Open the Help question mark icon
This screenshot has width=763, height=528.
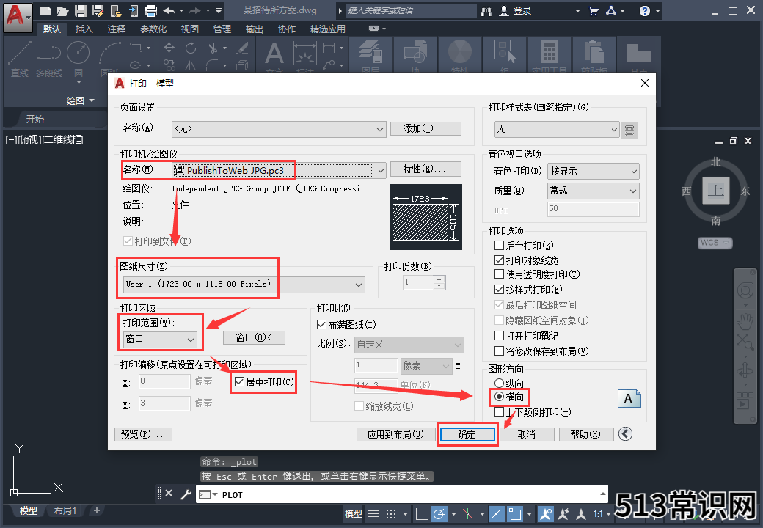[645, 11]
